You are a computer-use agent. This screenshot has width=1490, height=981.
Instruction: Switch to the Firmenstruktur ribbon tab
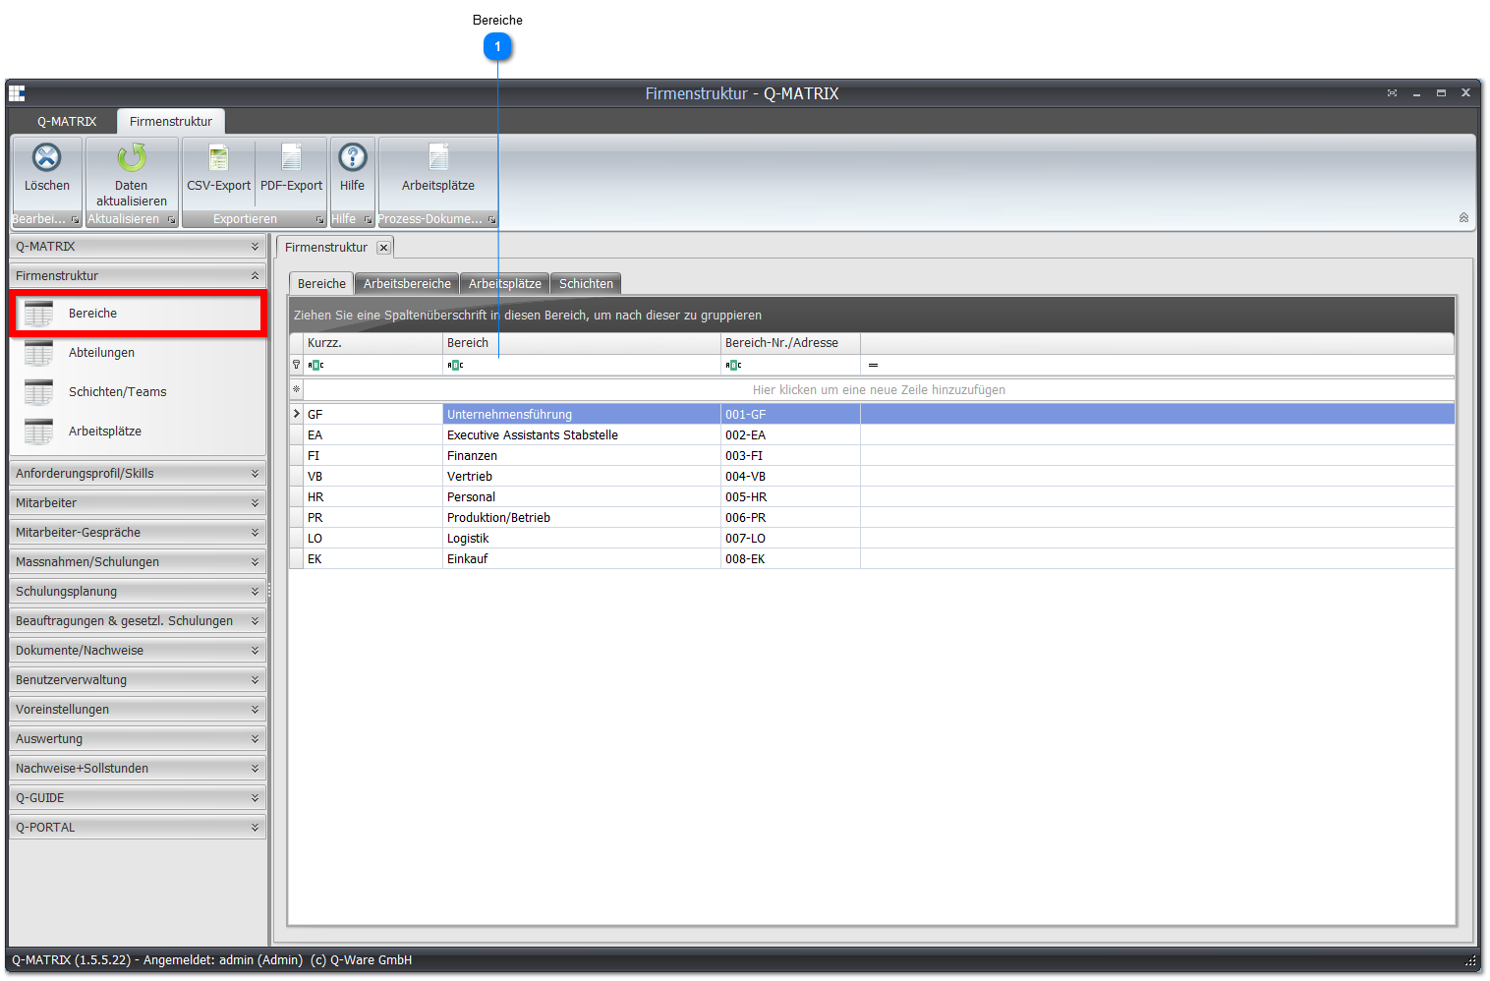coord(171,122)
